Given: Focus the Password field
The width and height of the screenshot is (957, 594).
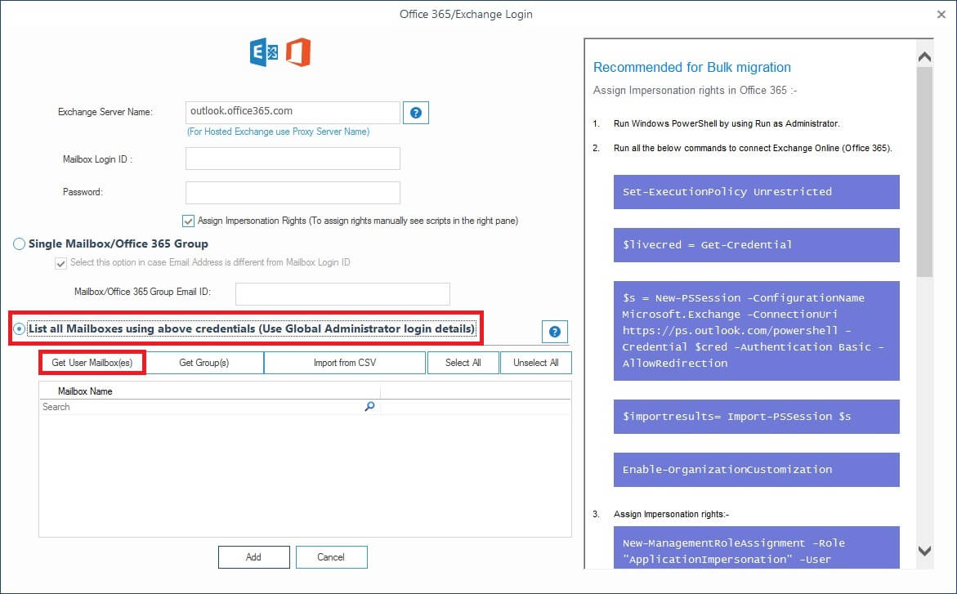Looking at the screenshot, I should coord(293,193).
